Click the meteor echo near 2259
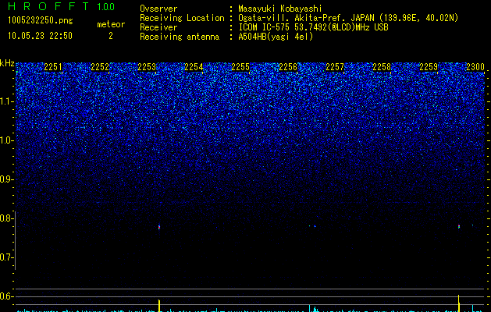The height and width of the screenshot is (312, 491). point(459,226)
